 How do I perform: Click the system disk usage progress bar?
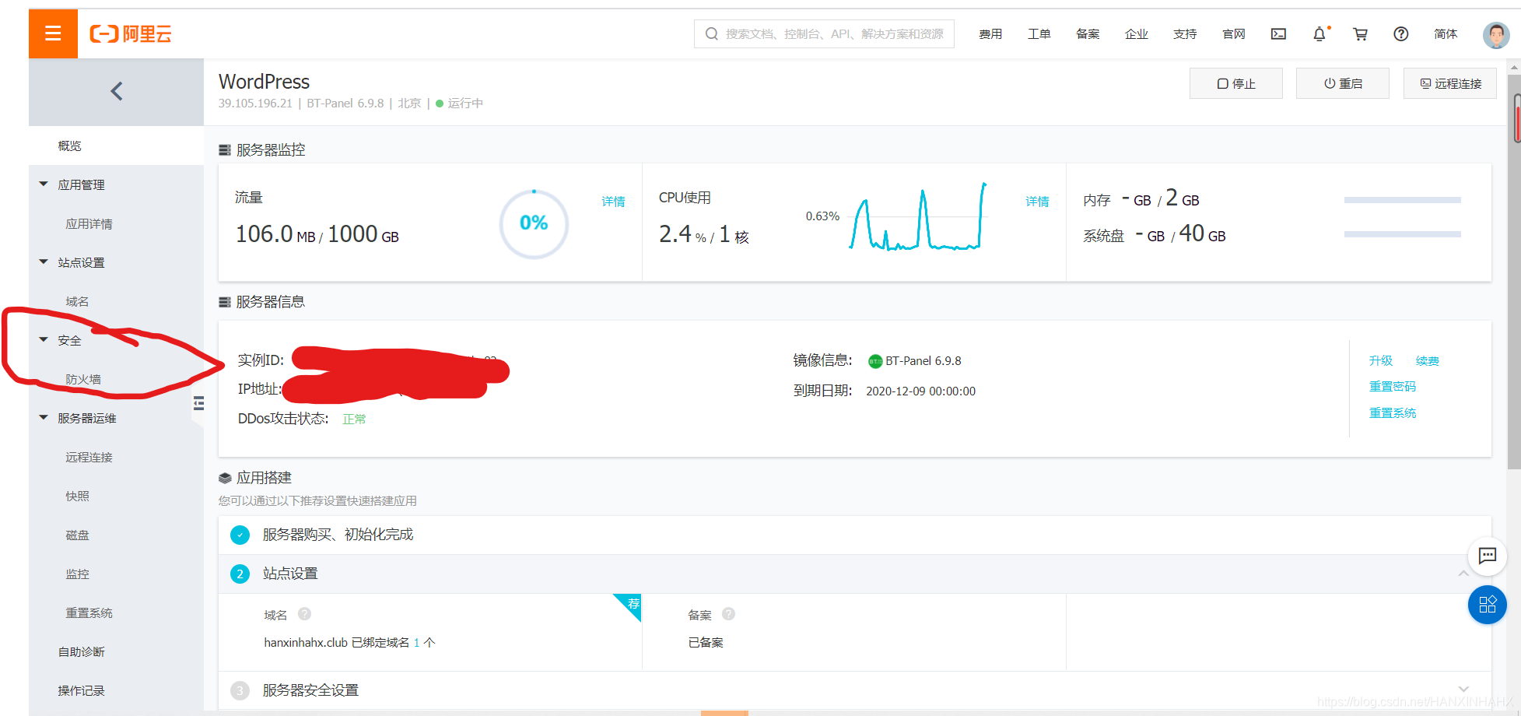pyautogui.click(x=1402, y=234)
